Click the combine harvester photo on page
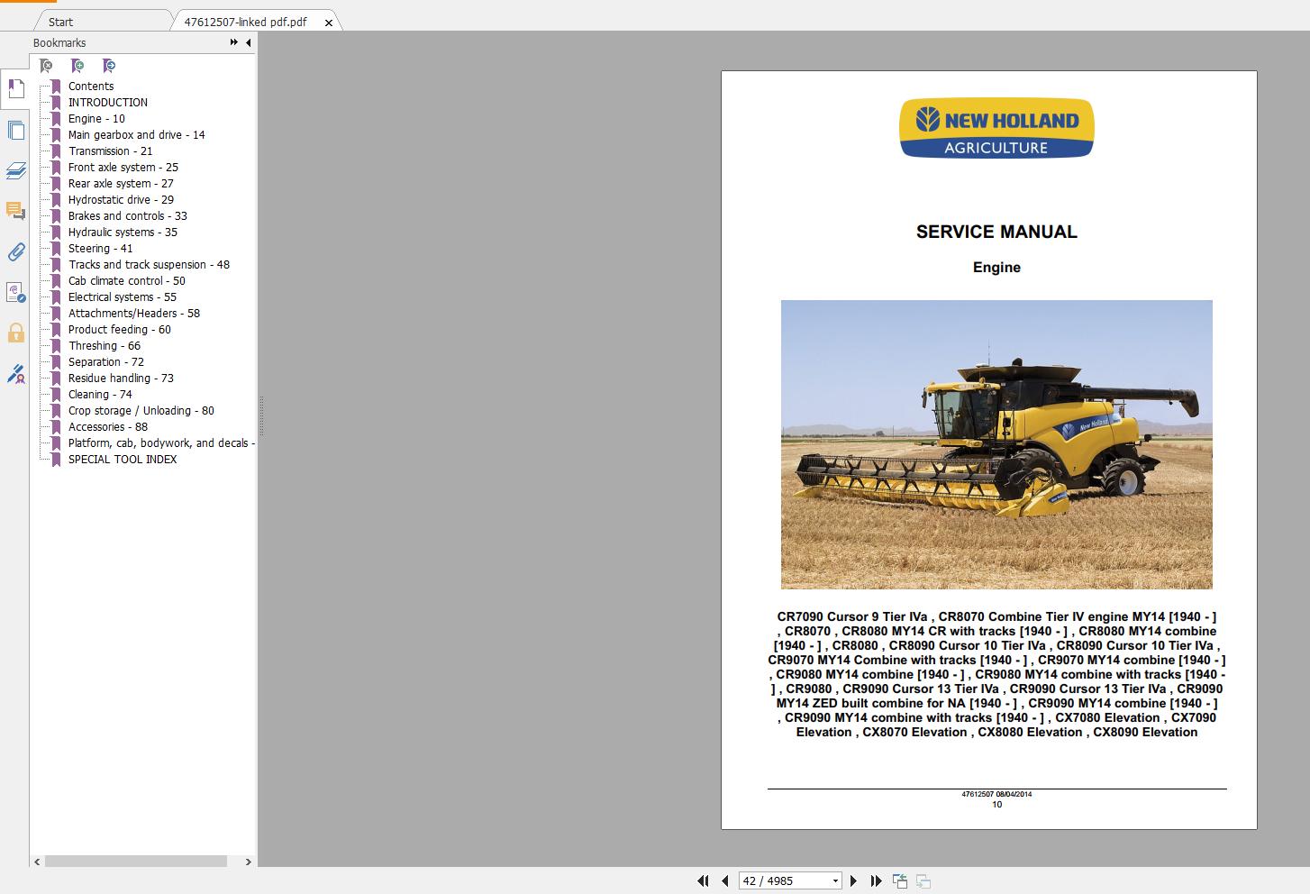The width and height of the screenshot is (1310, 894). click(x=996, y=444)
